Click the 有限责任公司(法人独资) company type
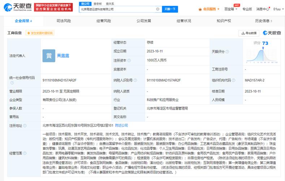Image resolution: width=285 pixels, height=181 pixels. tap(60, 100)
